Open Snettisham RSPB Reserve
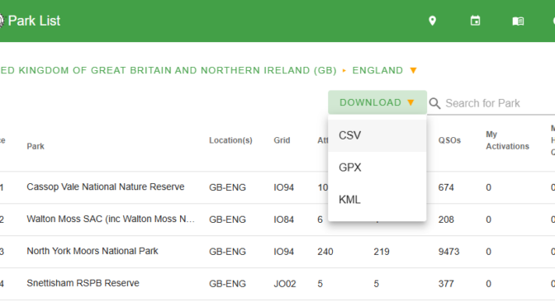This screenshot has height=307, width=555. tap(83, 283)
